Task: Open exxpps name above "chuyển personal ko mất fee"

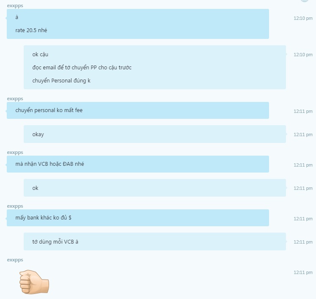Action: click(x=15, y=99)
